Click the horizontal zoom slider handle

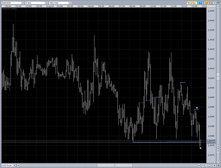(206, 166)
